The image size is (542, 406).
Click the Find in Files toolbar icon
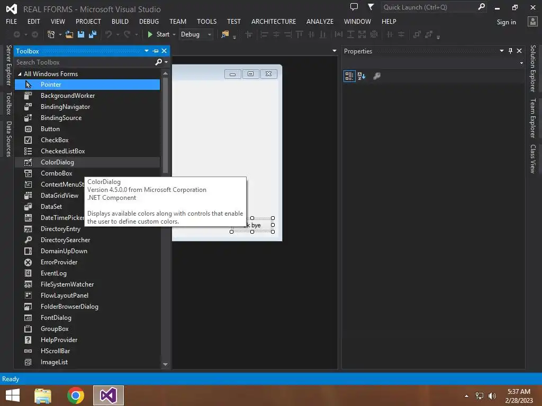[225, 34]
